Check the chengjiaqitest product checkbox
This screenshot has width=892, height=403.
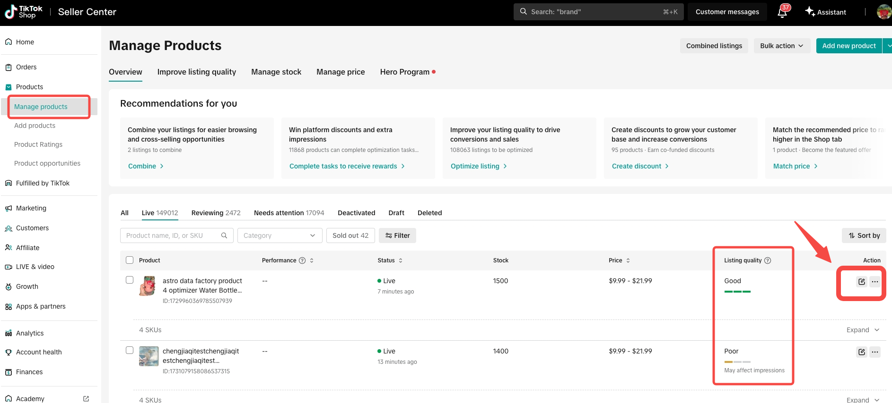[130, 350]
